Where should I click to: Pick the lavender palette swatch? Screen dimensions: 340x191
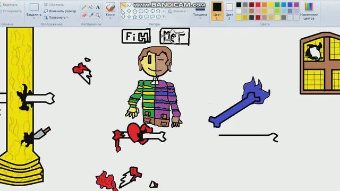[x=296, y=11]
